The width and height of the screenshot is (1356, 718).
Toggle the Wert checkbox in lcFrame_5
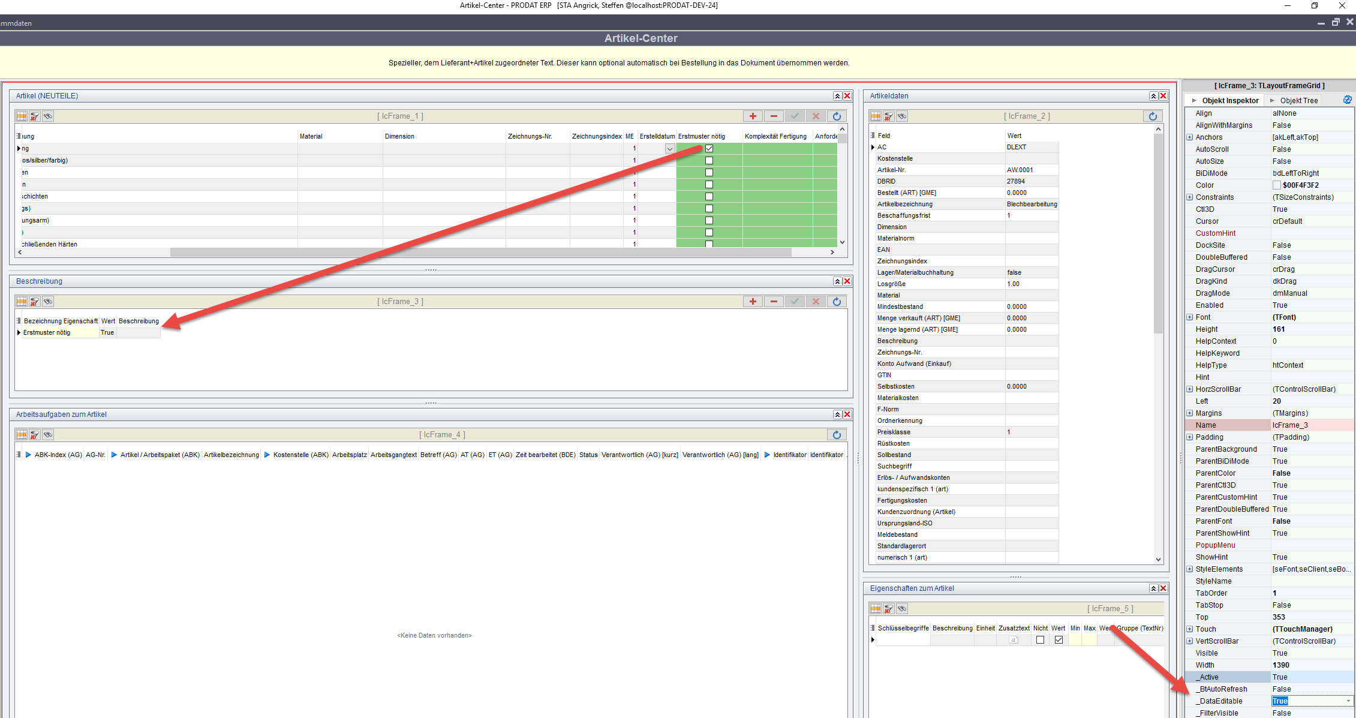pyautogui.click(x=1059, y=640)
